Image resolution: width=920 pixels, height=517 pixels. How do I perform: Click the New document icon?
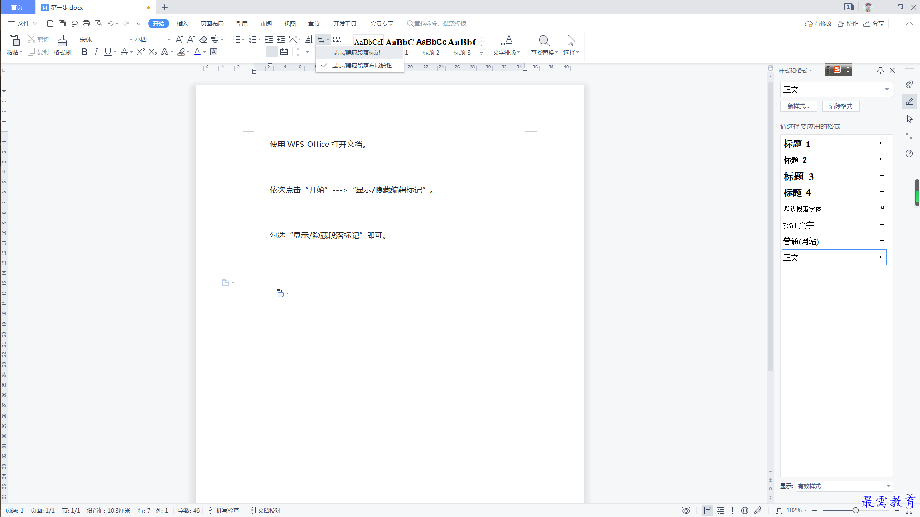click(50, 23)
